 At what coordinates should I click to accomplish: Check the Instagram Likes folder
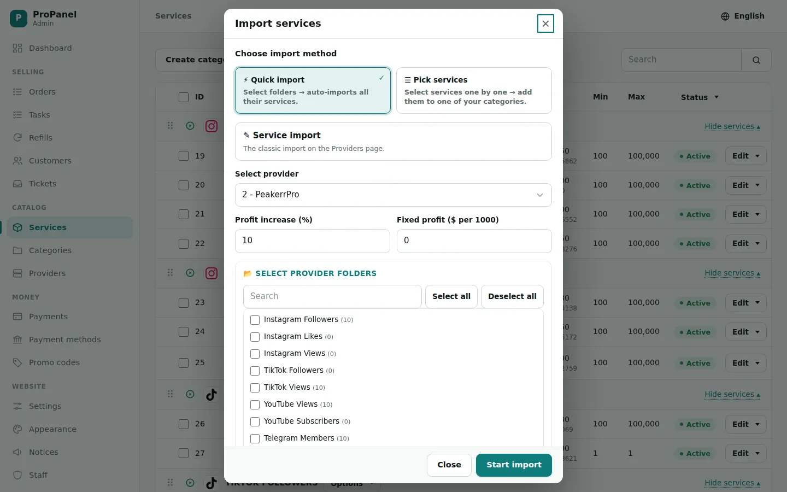[255, 337]
